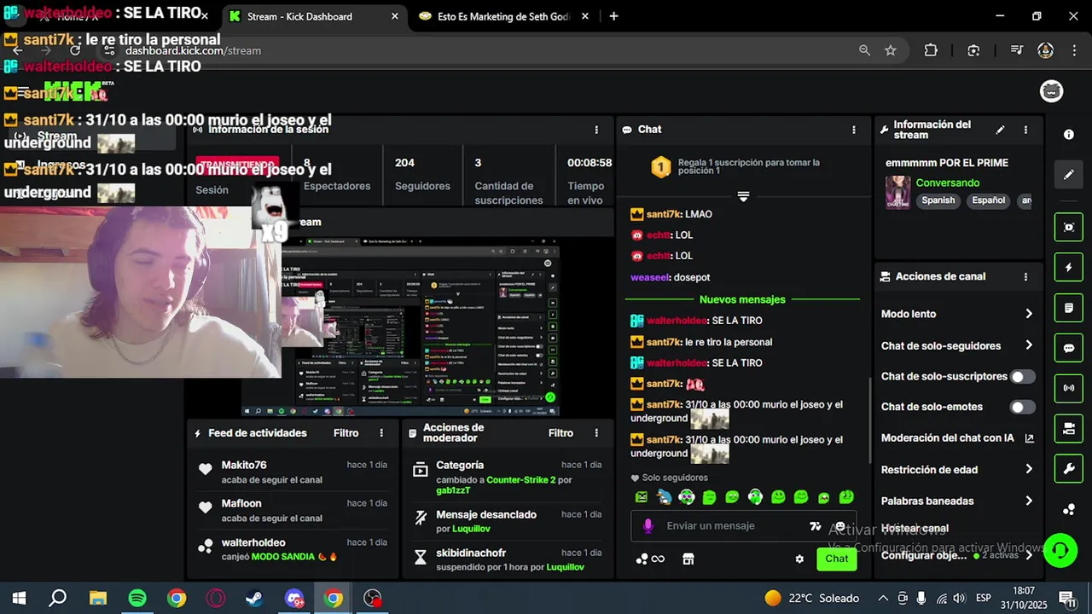Open Acciones de canal three-dot menu
Viewport: 1092px width, 614px height.
click(1025, 277)
